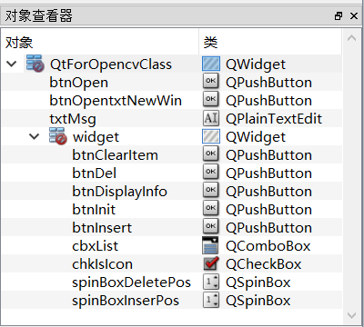Select the chkIsIcon object
The width and height of the screenshot is (364, 327).
(x=102, y=264)
